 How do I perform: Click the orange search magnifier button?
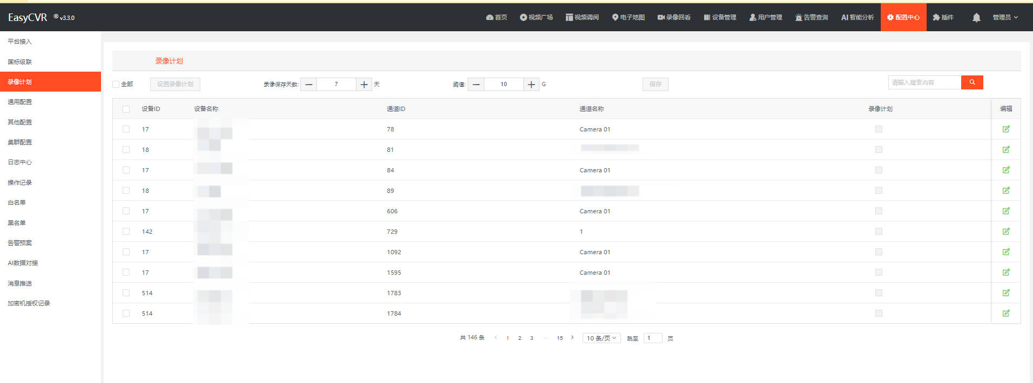click(x=972, y=82)
